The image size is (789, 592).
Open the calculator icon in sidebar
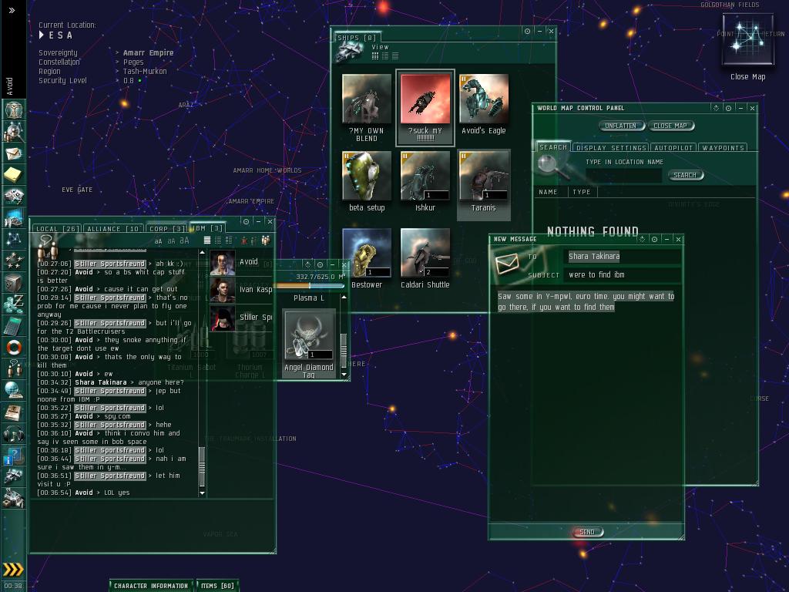(13, 326)
